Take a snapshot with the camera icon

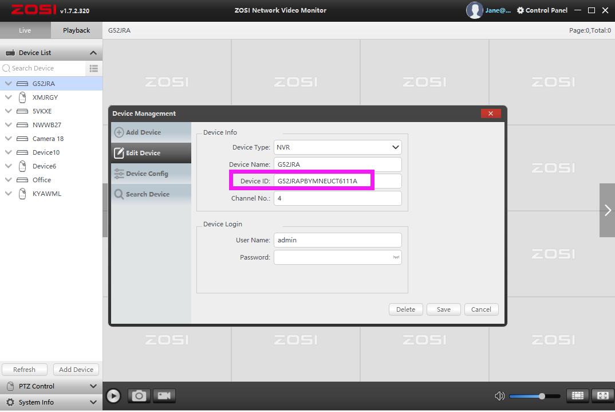coord(139,396)
